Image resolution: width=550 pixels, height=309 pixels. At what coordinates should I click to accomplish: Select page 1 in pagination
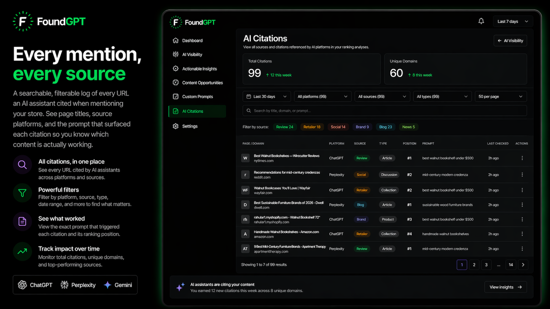462,265
